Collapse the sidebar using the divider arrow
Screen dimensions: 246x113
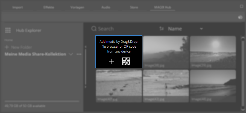[x=85, y=47]
